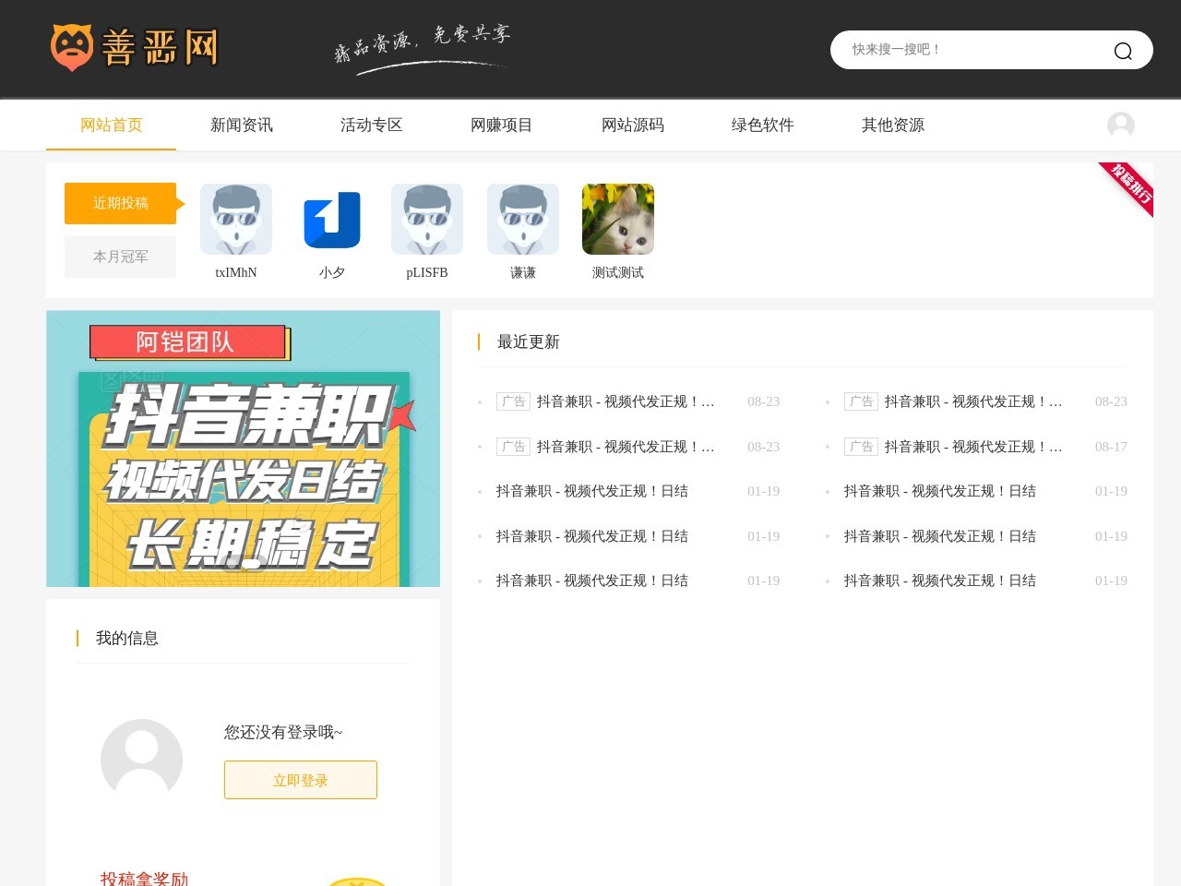
Task: Click the username txIMhN
Action: (x=236, y=272)
